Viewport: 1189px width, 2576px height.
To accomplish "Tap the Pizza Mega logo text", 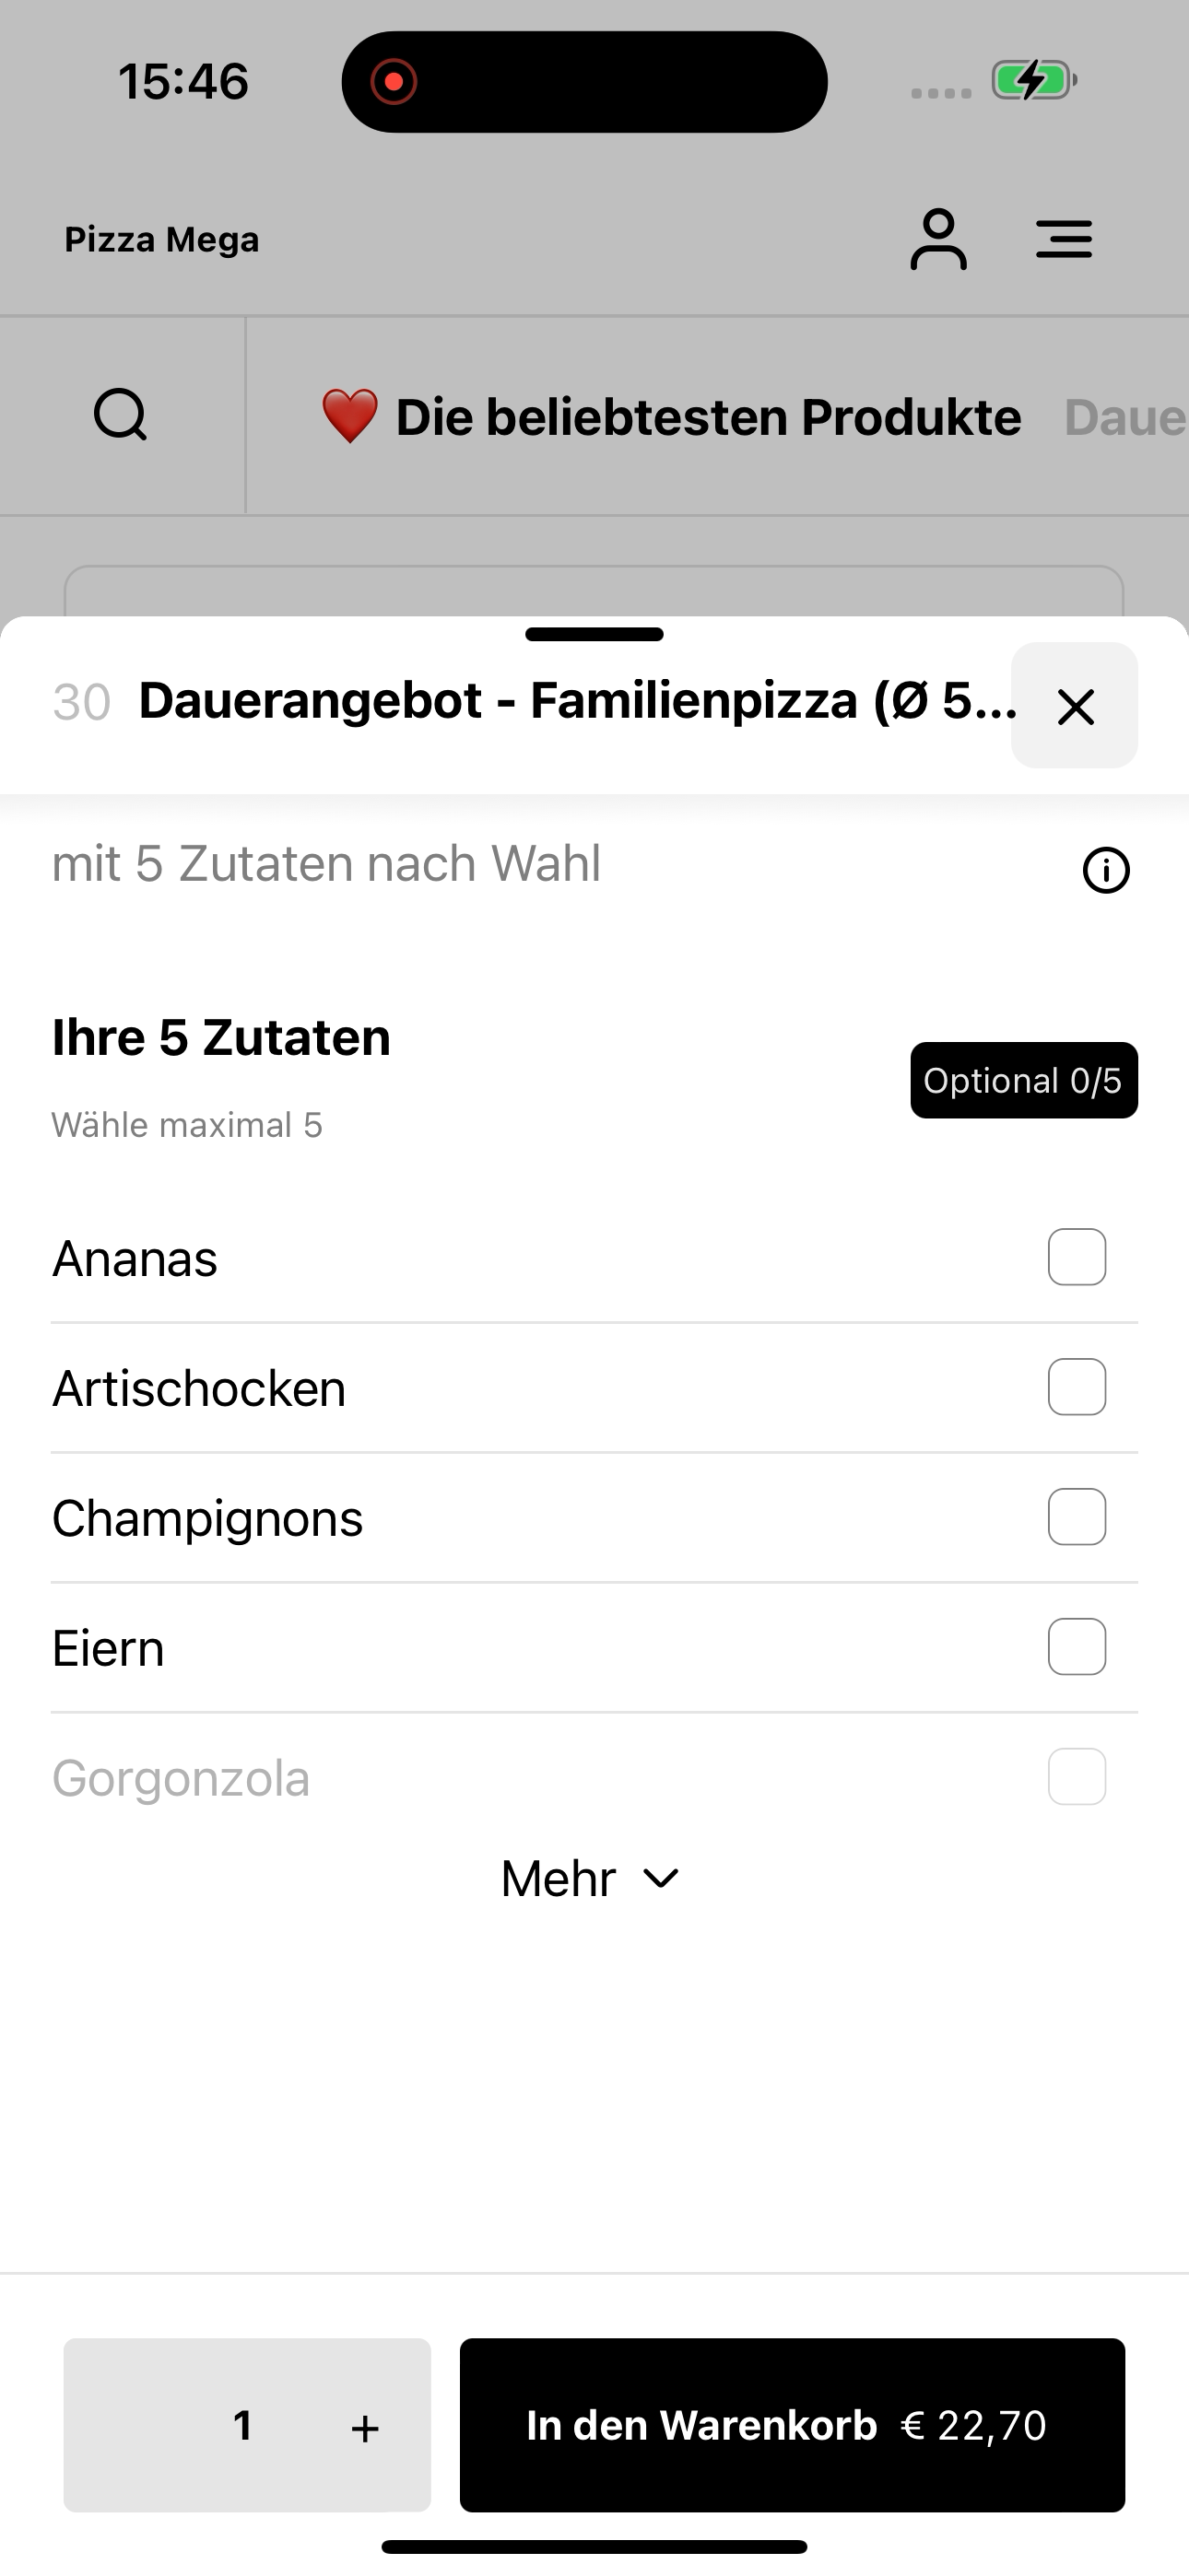I will pyautogui.click(x=162, y=240).
